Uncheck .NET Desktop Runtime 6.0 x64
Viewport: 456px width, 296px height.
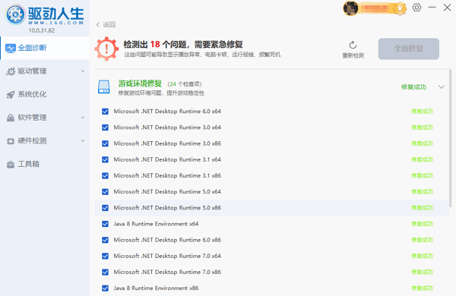click(106, 112)
